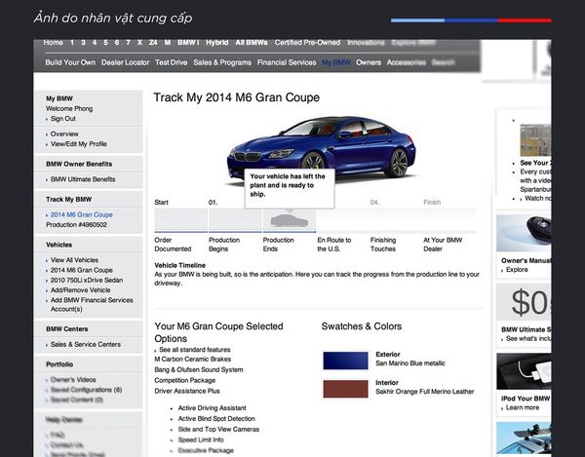This screenshot has height=457, width=585.
Task: Click the iPod Your BMW thumbnail
Action: pos(524,371)
